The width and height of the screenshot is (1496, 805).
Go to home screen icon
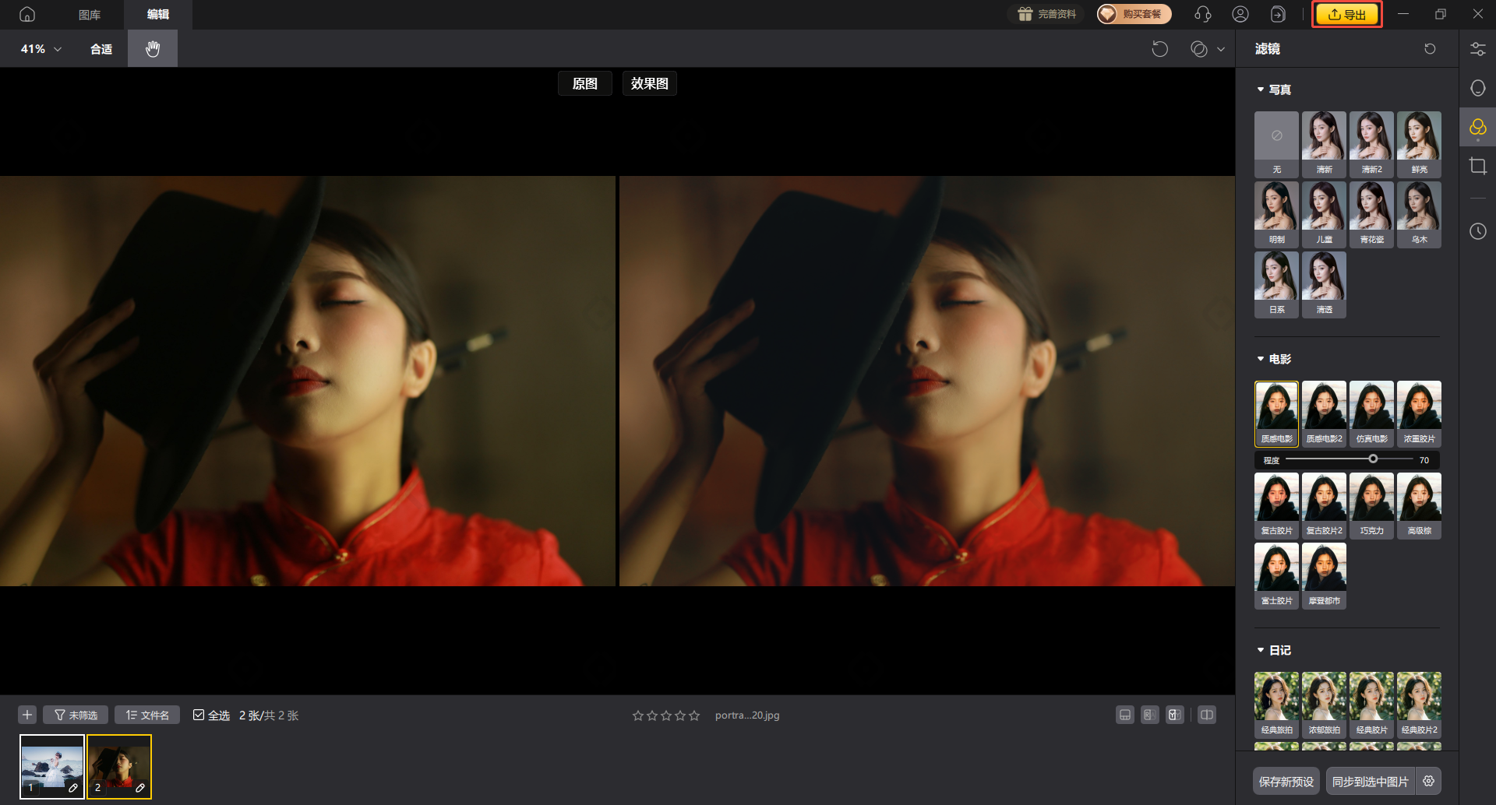[x=27, y=14]
